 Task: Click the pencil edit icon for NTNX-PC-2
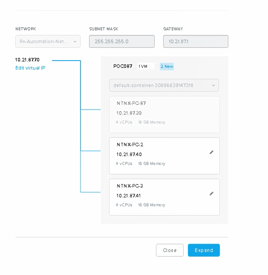coord(211,152)
